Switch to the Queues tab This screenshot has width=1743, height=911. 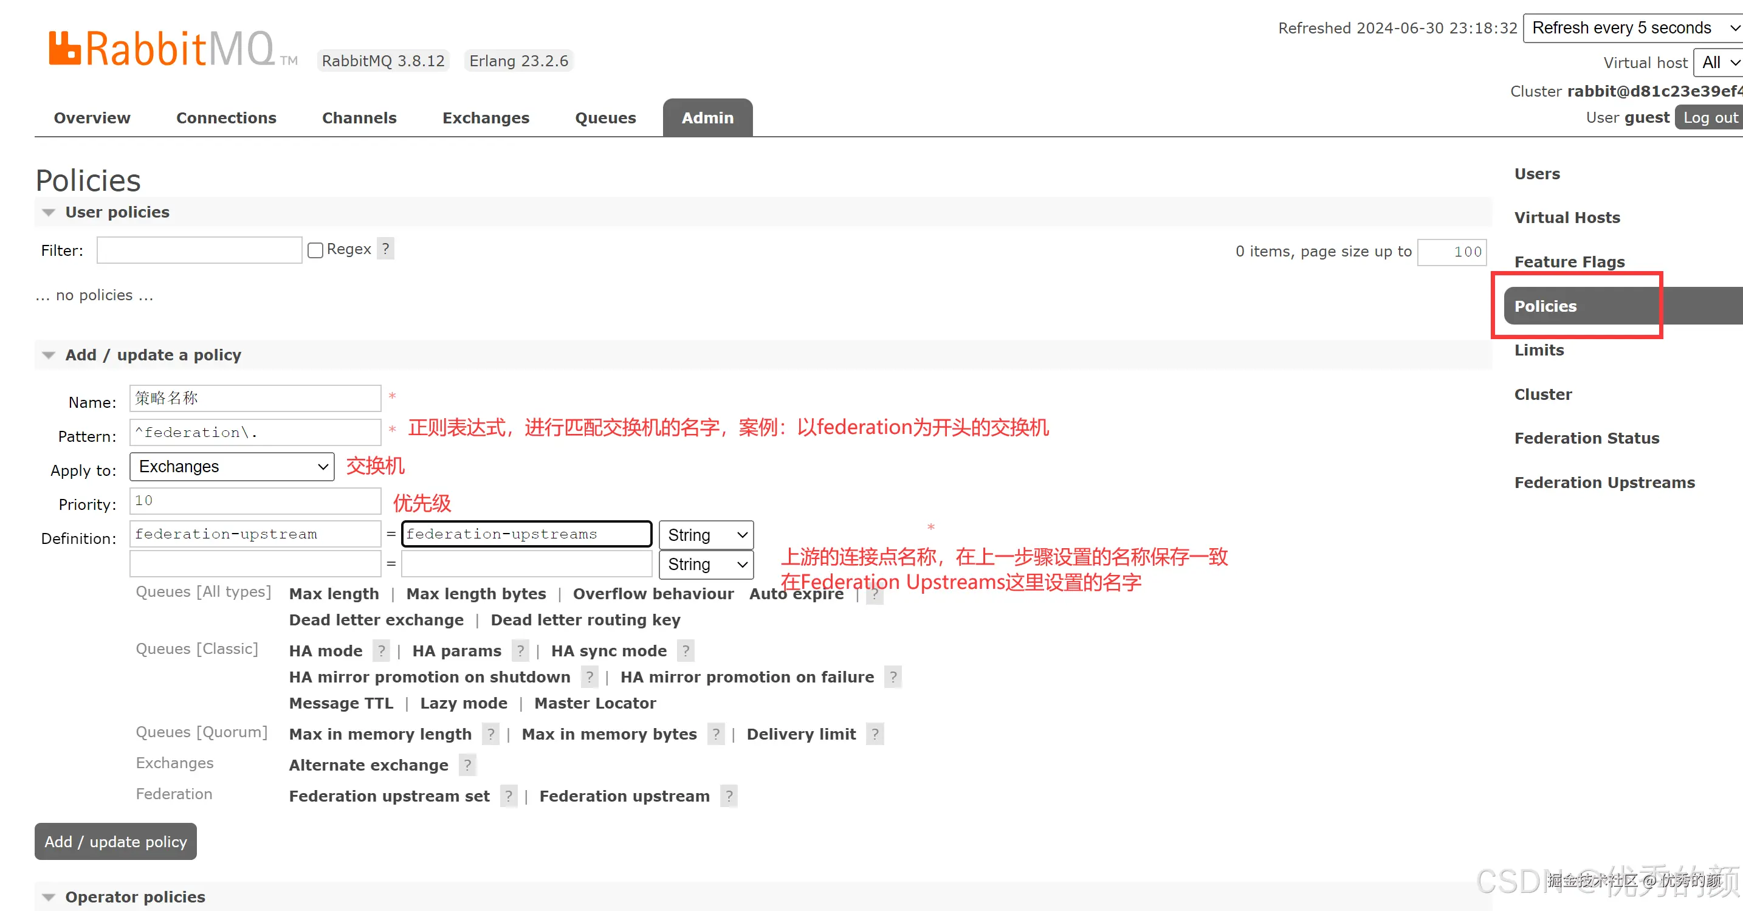605,118
